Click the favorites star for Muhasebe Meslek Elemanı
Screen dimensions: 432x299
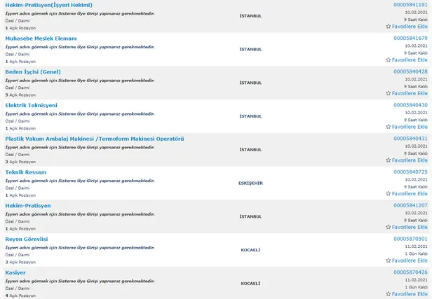coord(389,60)
